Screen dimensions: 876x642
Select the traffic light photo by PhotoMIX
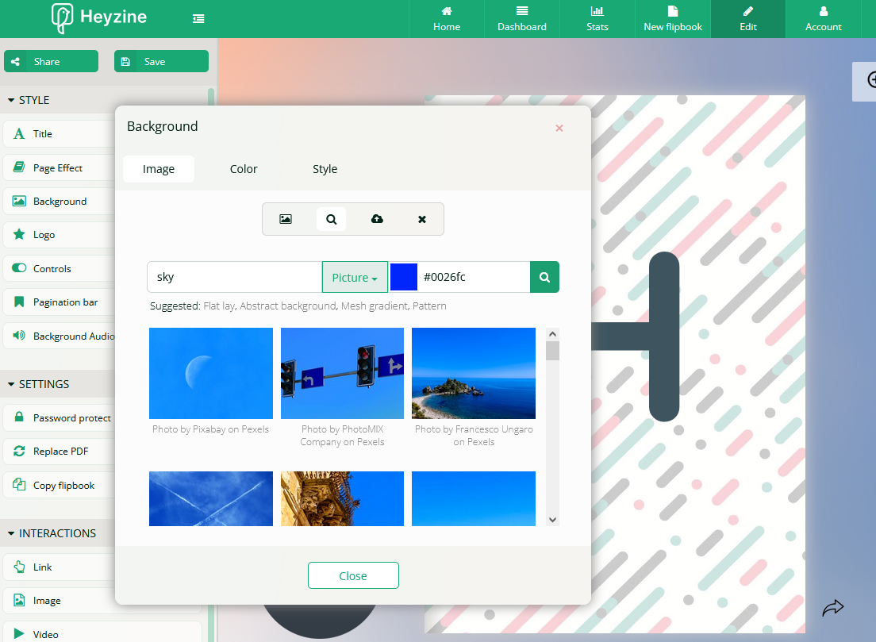point(343,373)
